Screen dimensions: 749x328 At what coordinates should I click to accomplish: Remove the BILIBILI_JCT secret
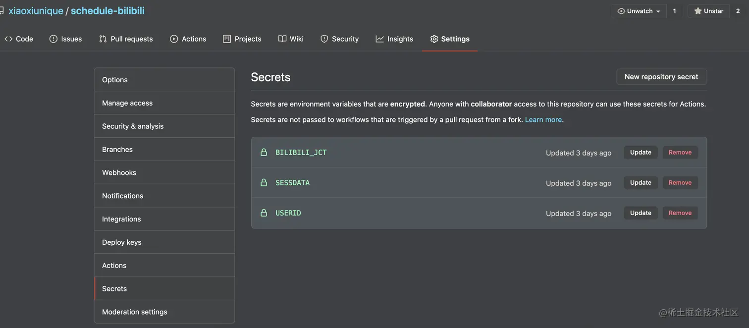[x=680, y=152]
